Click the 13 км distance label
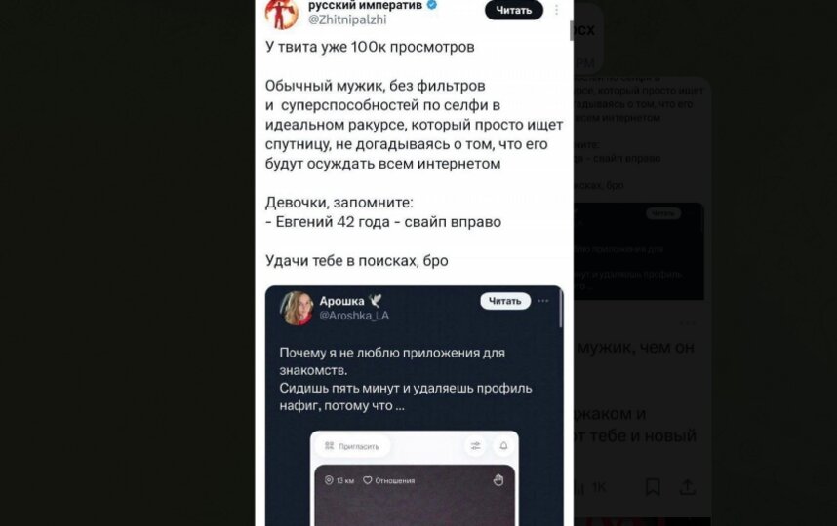Screen dimensions: 837x526 (339, 480)
